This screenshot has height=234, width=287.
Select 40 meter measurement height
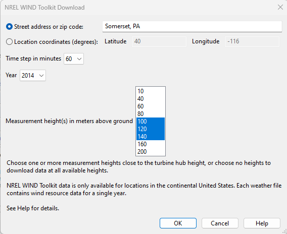click(x=151, y=99)
